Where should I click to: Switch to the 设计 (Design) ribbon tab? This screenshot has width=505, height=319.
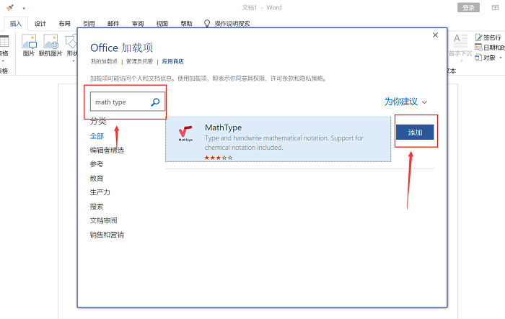(x=40, y=23)
